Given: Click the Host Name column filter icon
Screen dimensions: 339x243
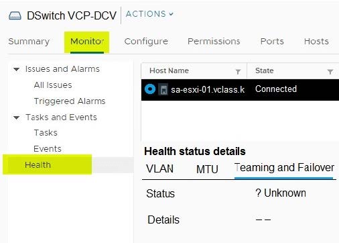Looking at the screenshot, I should pyautogui.click(x=238, y=72).
